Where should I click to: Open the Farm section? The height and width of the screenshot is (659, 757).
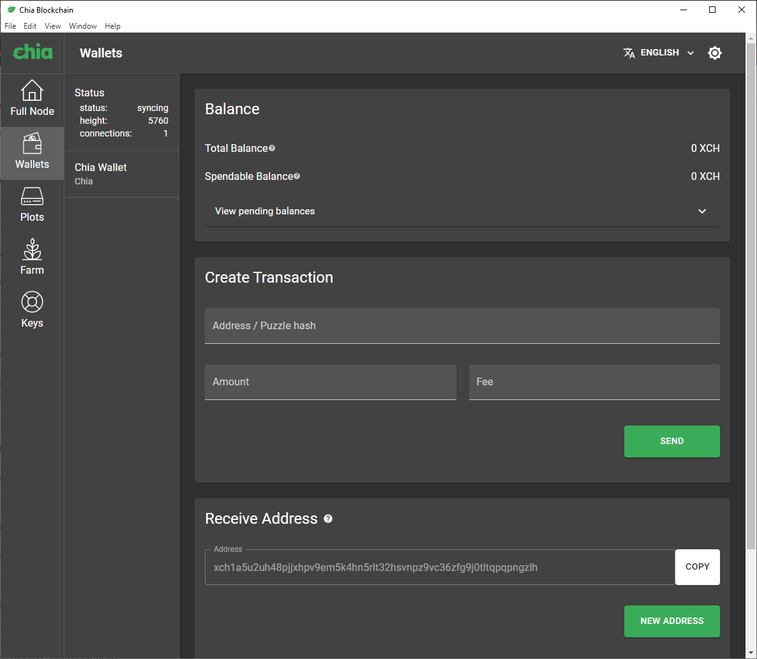pos(32,258)
